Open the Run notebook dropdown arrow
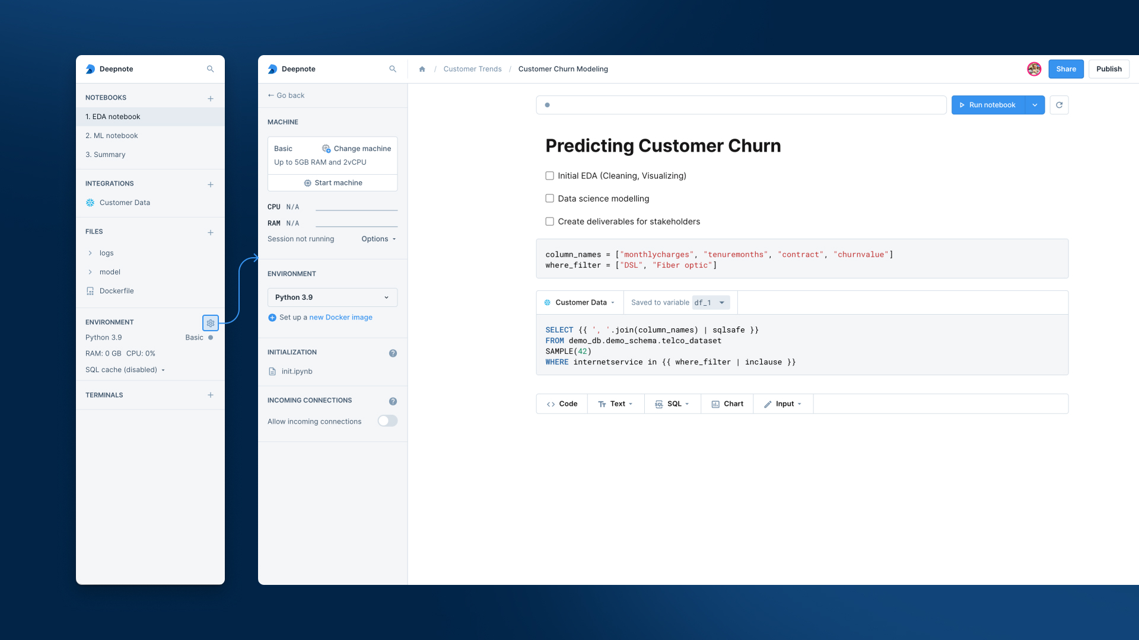1139x640 pixels. pyautogui.click(x=1035, y=105)
